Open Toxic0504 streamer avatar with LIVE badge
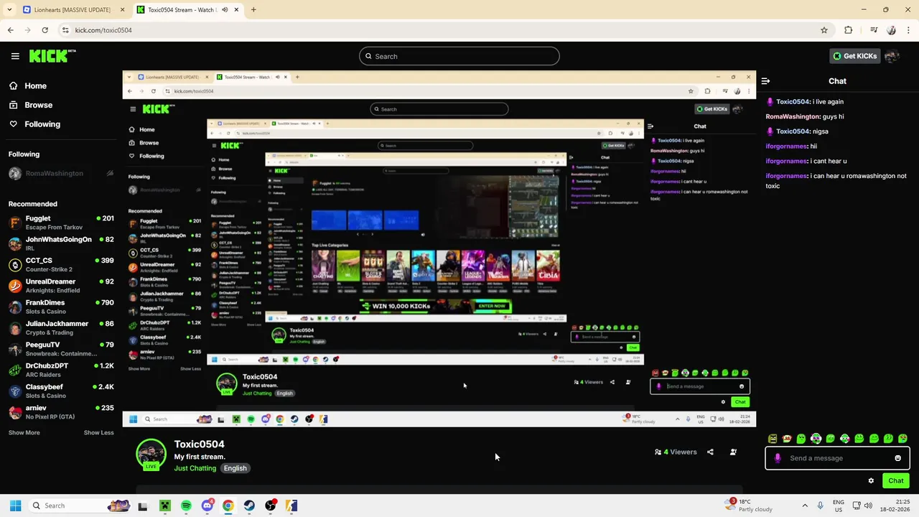This screenshot has width=919, height=517. pyautogui.click(x=151, y=454)
